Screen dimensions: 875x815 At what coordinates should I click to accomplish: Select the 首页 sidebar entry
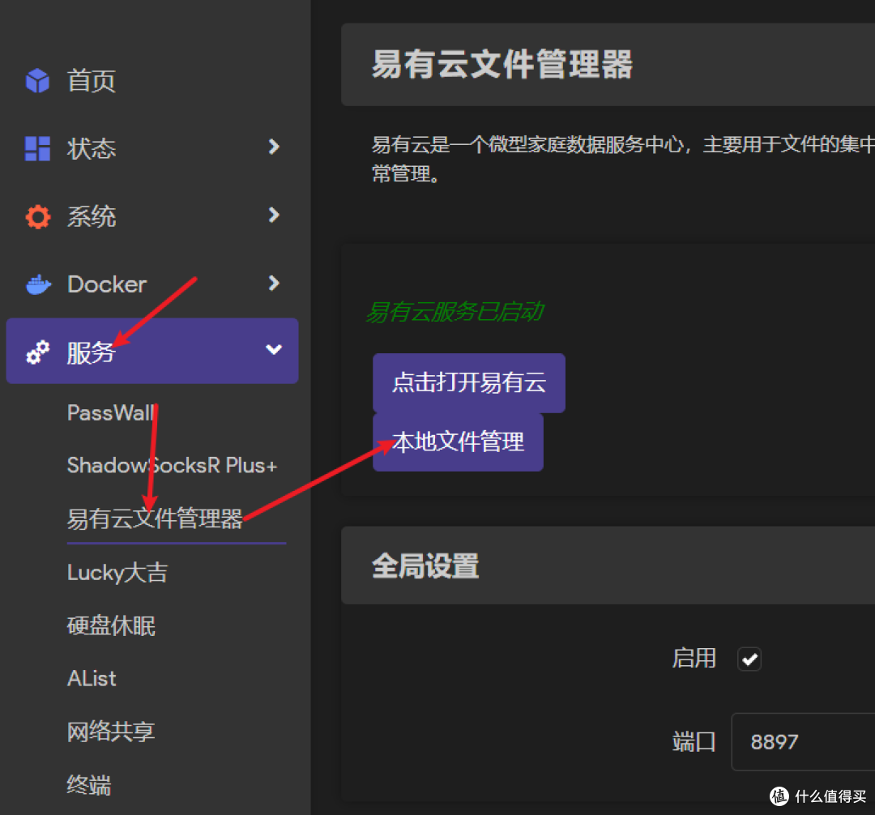click(x=91, y=80)
